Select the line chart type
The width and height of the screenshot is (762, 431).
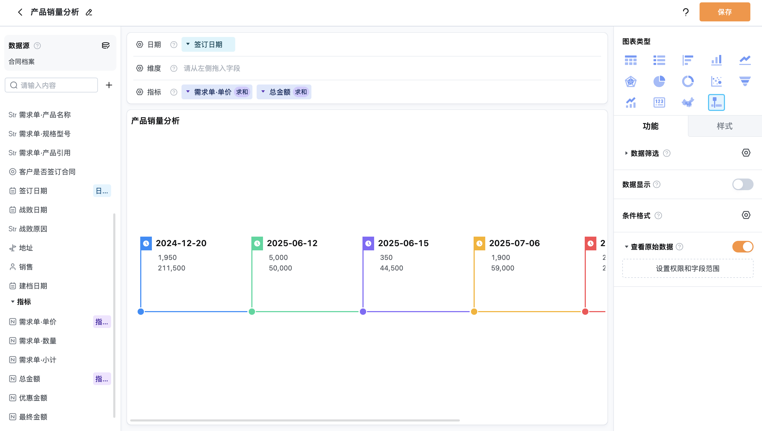pyautogui.click(x=745, y=60)
